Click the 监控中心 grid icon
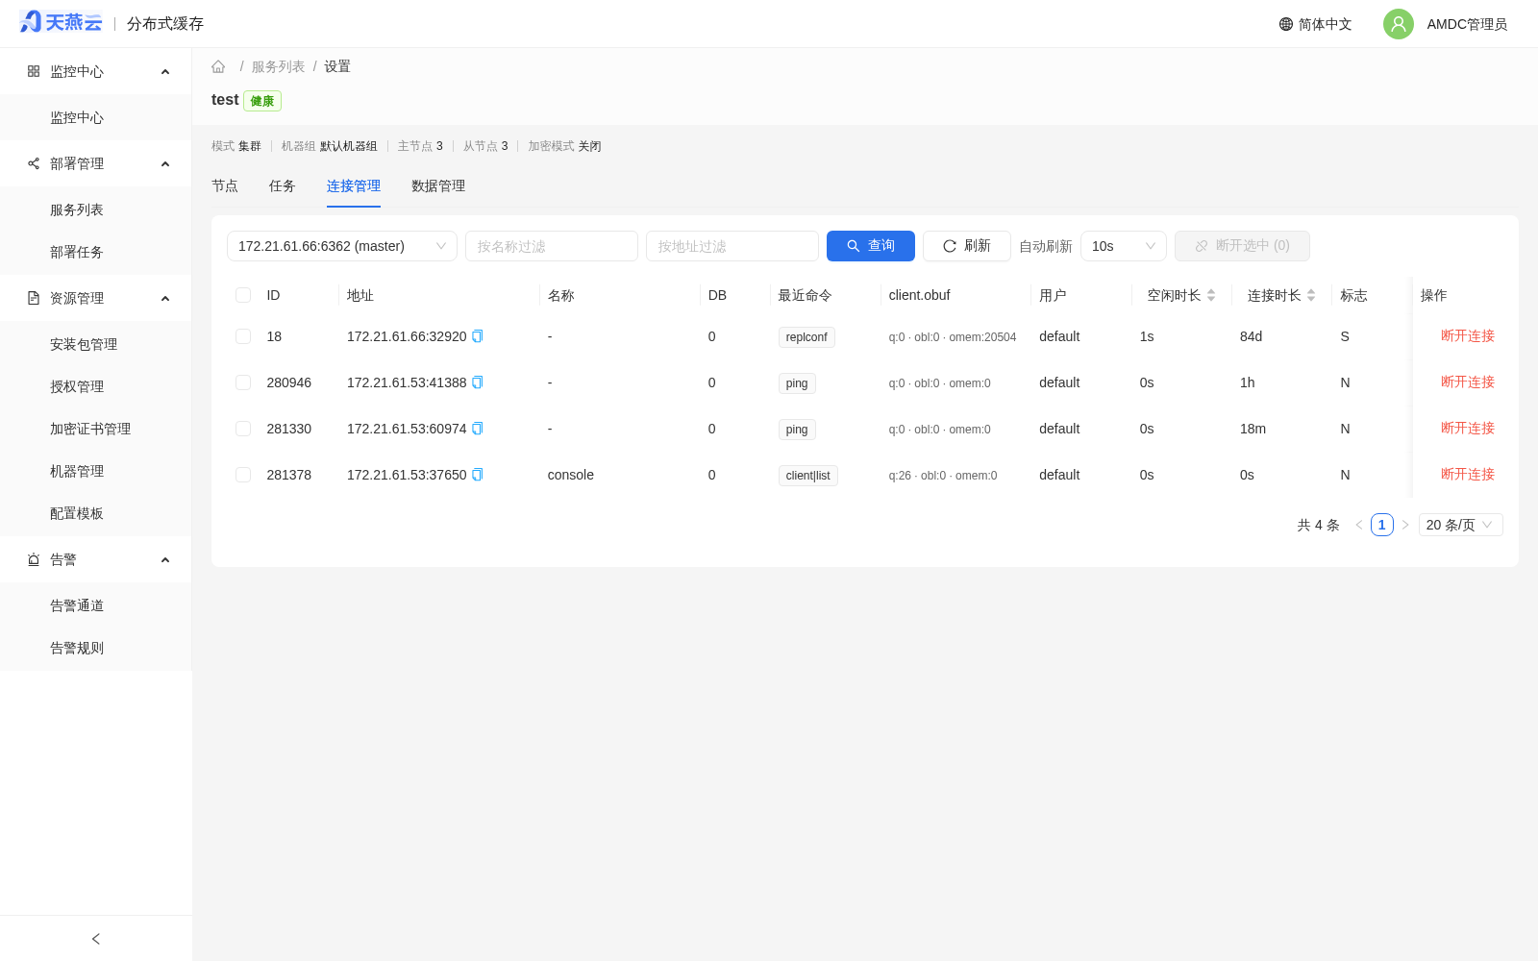Image resolution: width=1538 pixels, height=961 pixels. click(x=34, y=71)
